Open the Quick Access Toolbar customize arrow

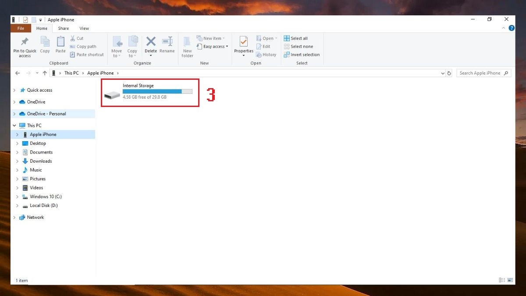[41, 20]
